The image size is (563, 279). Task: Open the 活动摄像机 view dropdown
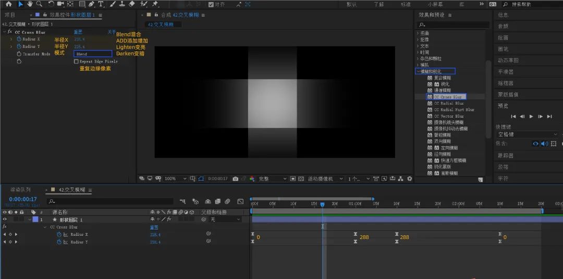(x=325, y=179)
